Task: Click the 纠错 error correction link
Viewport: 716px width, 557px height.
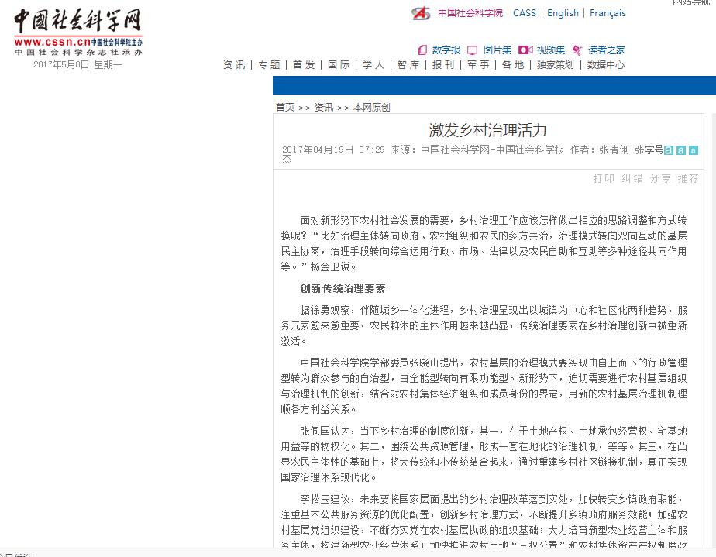Action: coord(632,178)
